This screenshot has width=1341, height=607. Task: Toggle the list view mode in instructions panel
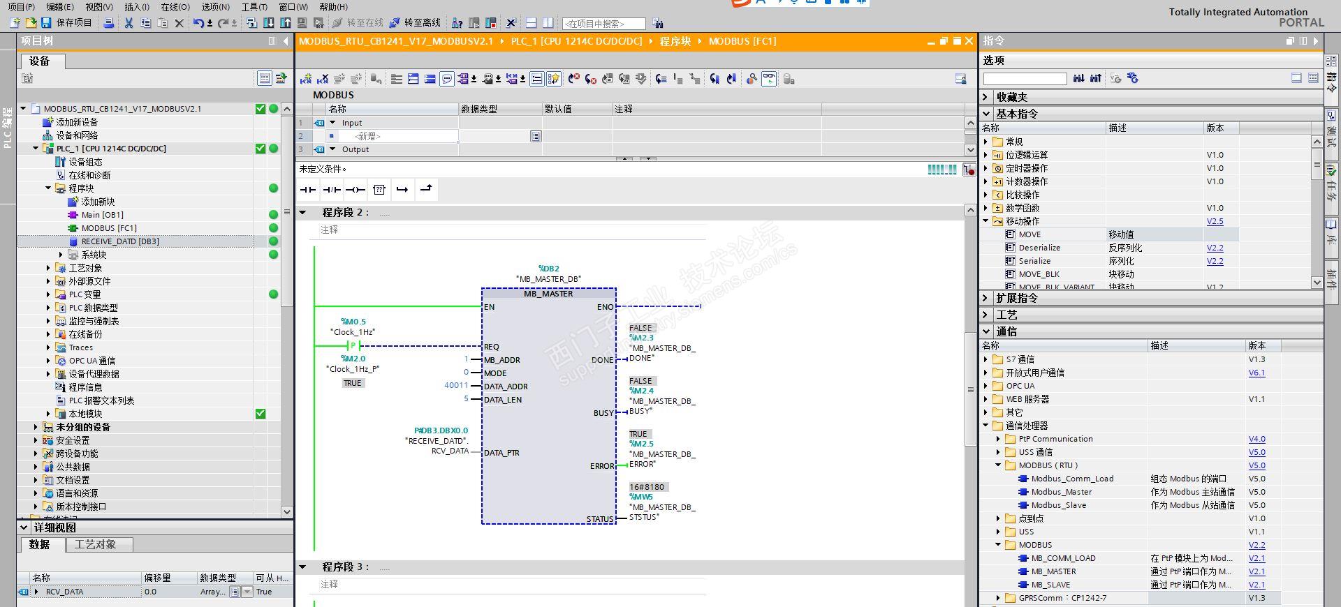click(x=1313, y=78)
